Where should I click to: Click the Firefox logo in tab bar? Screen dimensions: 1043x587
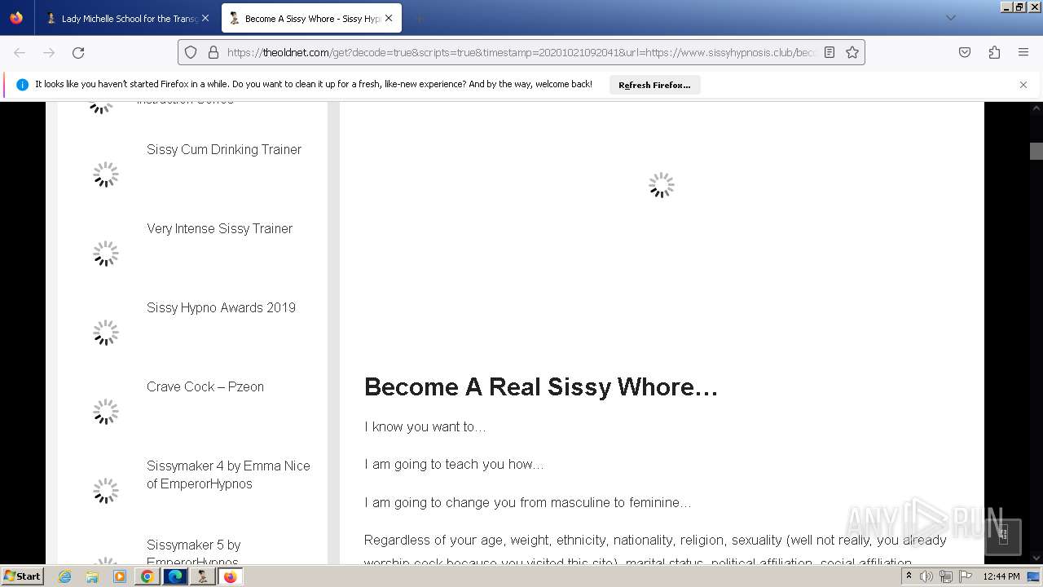tap(16, 18)
